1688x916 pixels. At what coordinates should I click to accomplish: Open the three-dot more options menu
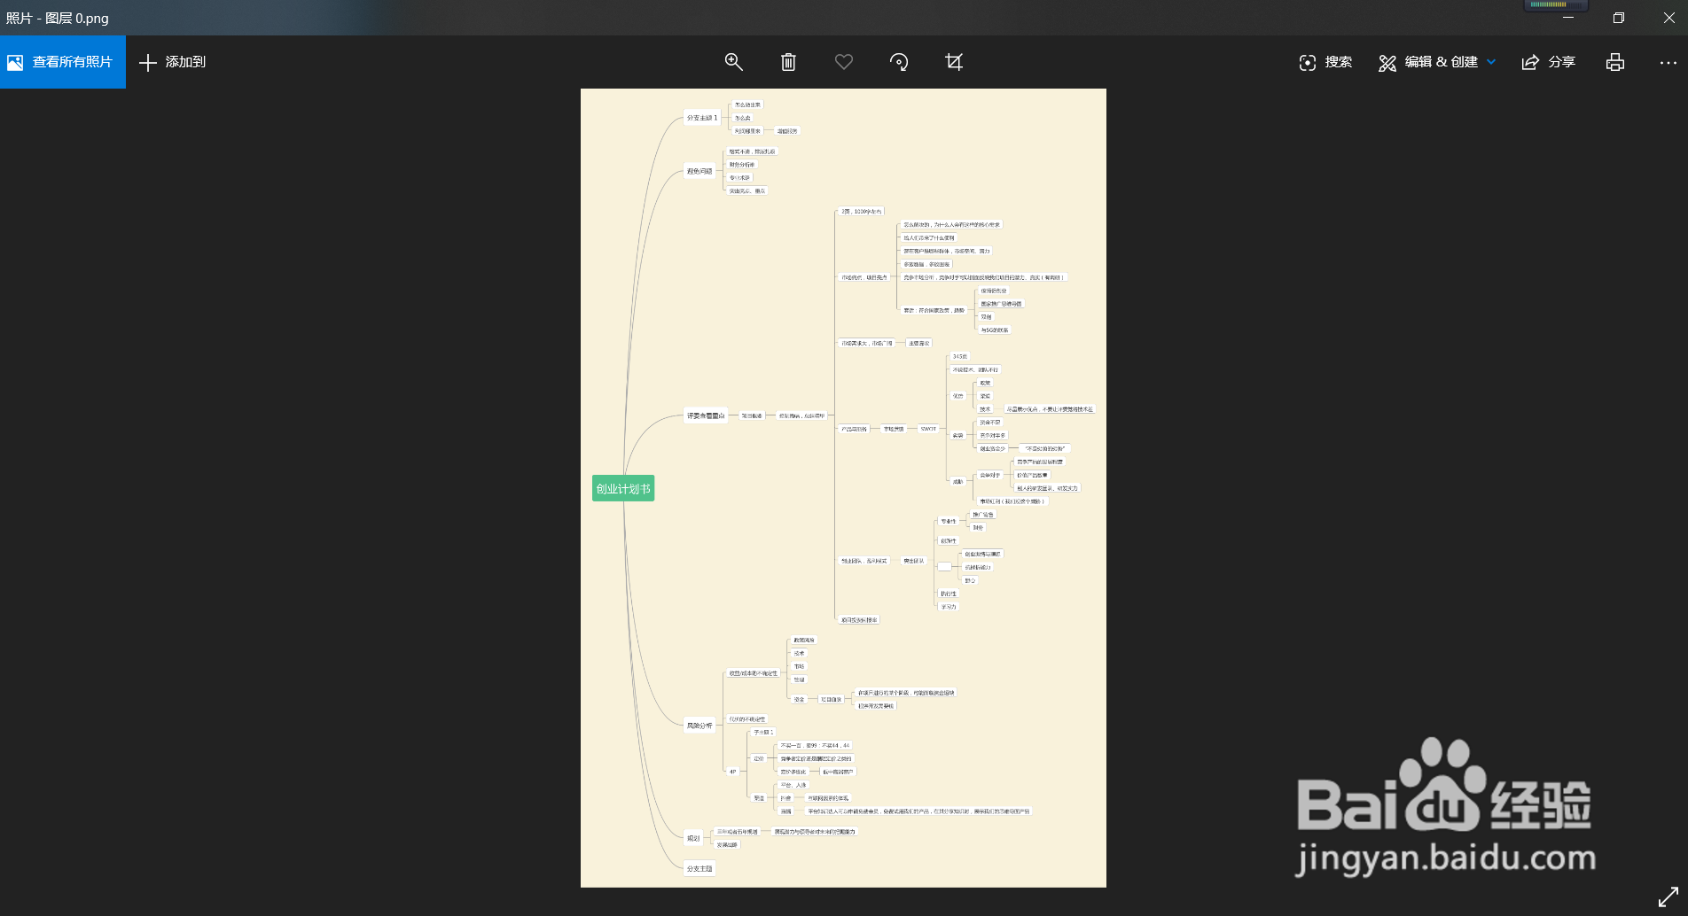1668,62
